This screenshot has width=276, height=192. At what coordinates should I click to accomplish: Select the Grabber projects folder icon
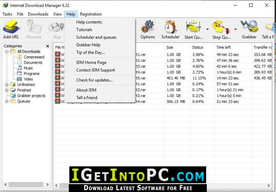(x=13, y=95)
